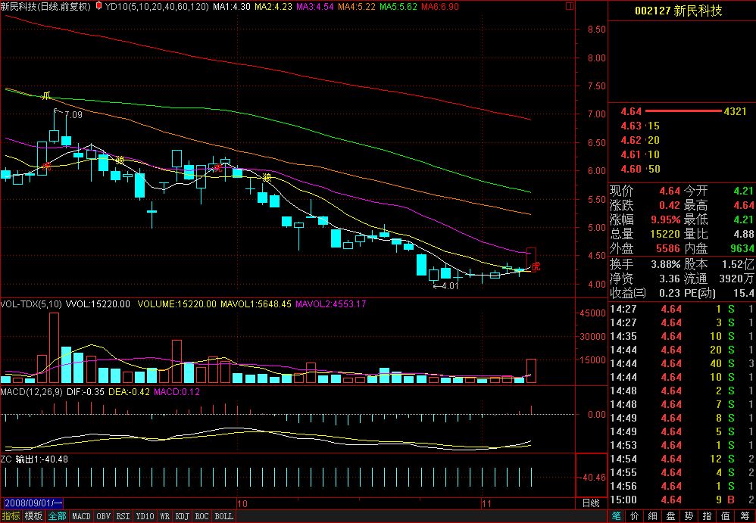
Task: Switch to the 指标 tab
Action: (11, 516)
